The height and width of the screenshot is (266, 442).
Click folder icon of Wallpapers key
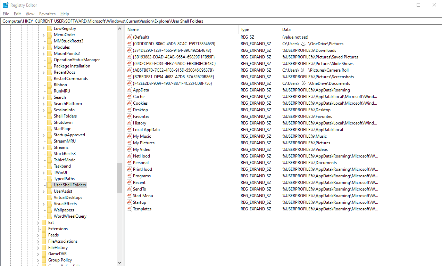coord(49,210)
